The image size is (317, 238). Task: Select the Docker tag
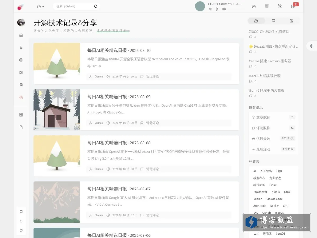click(274, 206)
